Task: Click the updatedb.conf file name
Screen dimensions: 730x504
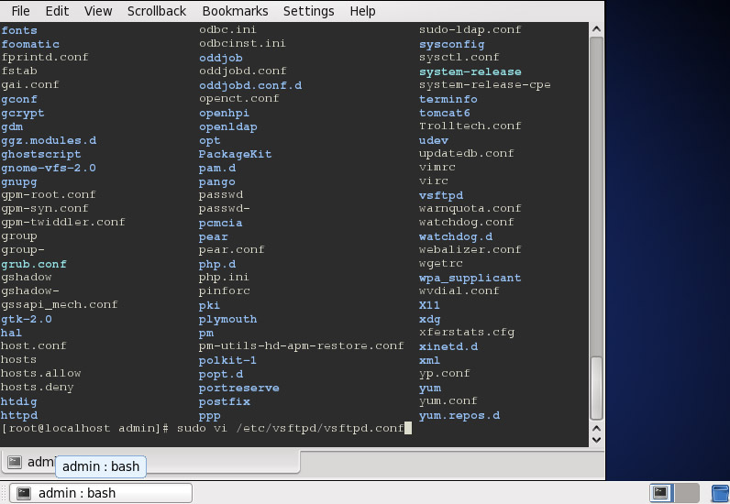Action: 467,154
